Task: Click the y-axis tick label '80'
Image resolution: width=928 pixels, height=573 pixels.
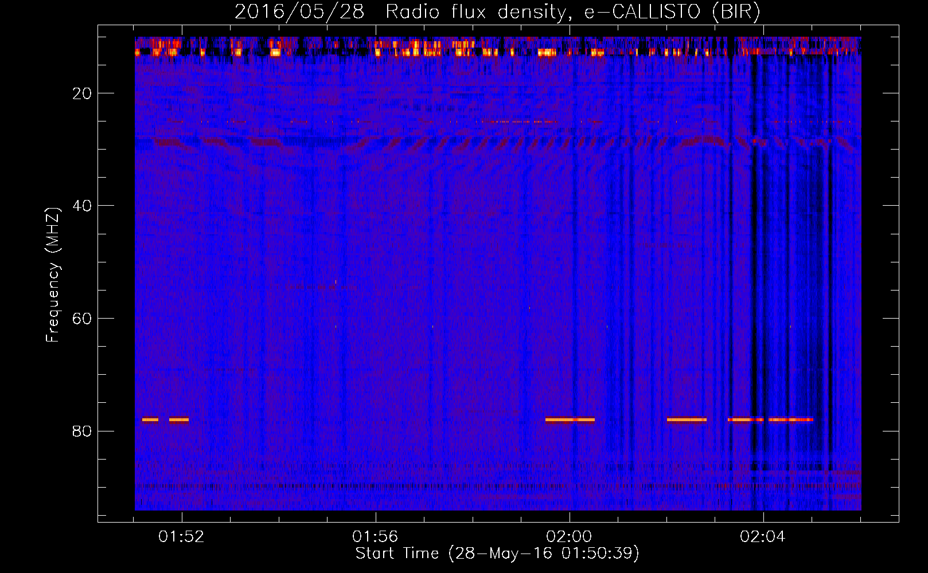Action: 83,431
